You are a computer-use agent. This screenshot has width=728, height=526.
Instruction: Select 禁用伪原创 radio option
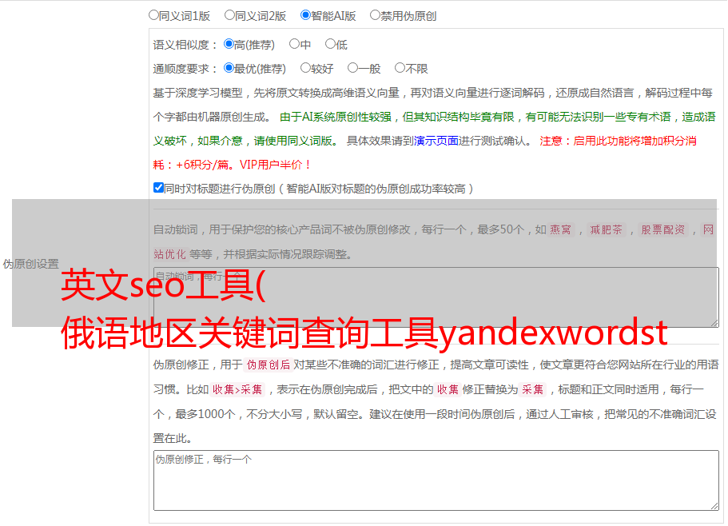pyautogui.click(x=375, y=15)
